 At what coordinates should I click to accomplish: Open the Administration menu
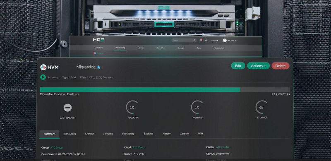tap(219, 48)
